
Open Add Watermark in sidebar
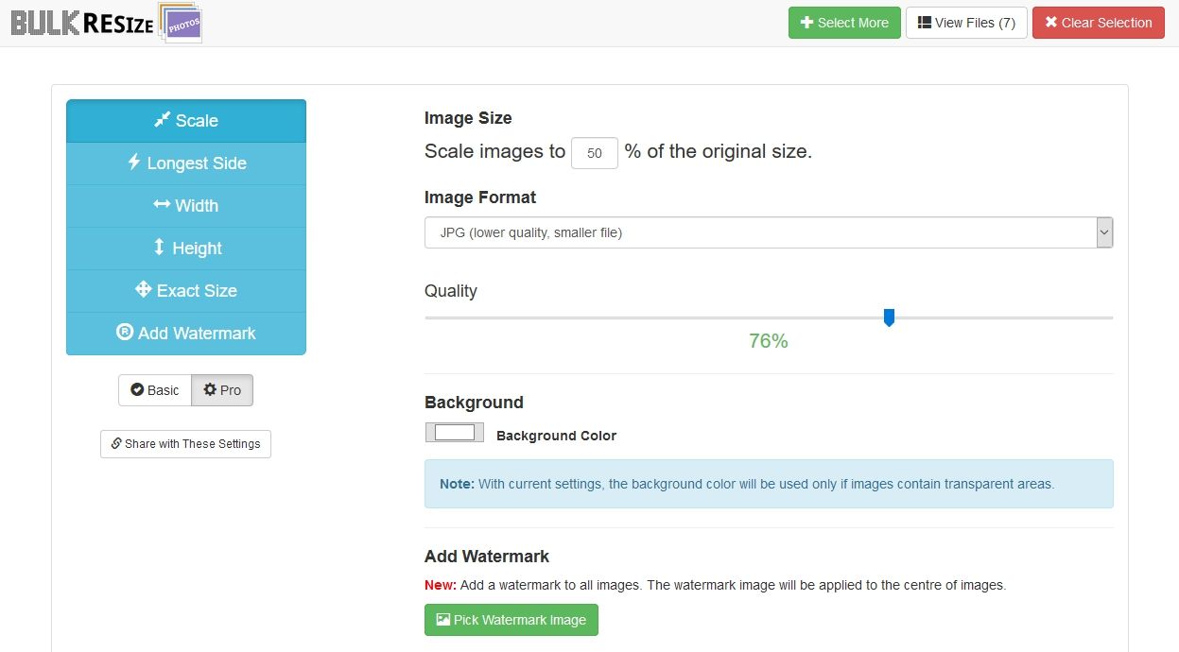point(186,334)
